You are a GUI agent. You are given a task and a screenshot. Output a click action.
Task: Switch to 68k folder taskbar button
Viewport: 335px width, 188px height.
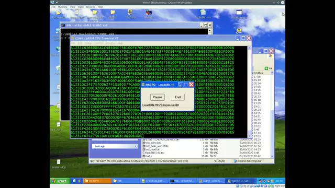click(126, 181)
